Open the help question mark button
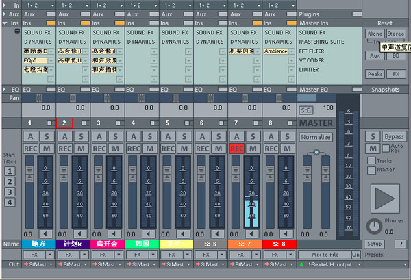Image resolution: width=411 pixels, height=280 pixels. click(x=400, y=244)
